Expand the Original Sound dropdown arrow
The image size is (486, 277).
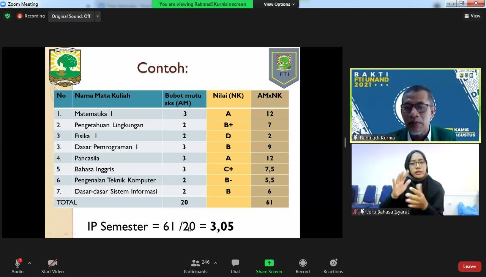coord(98,16)
